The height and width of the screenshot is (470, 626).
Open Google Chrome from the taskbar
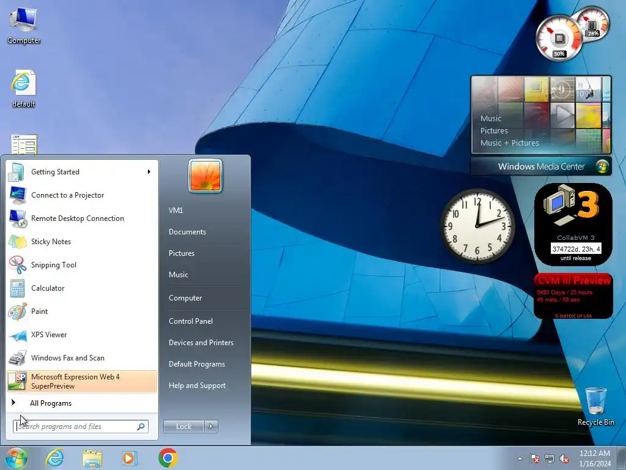[168, 458]
